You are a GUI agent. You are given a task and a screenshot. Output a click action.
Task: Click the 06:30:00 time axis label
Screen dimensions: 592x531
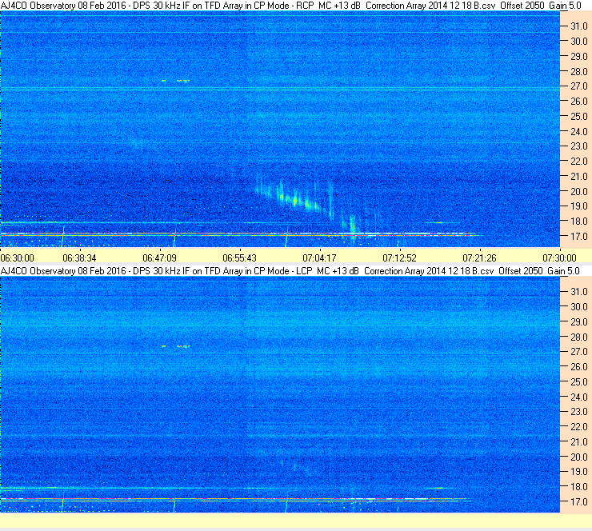click(x=18, y=258)
